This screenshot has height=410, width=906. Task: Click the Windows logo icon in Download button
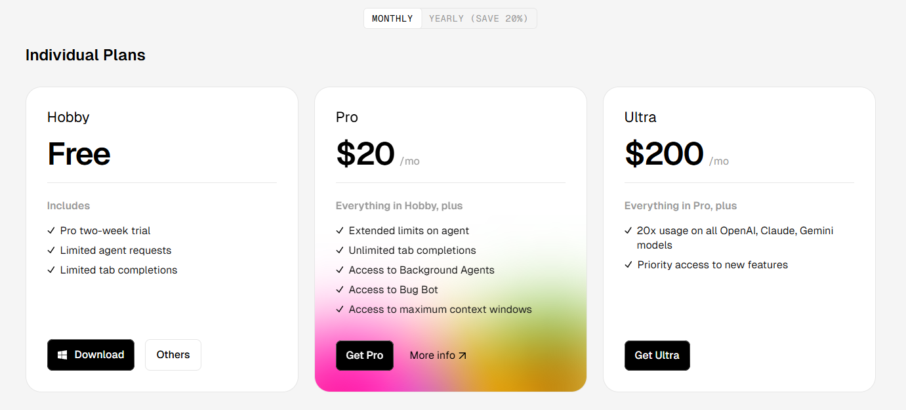(x=62, y=355)
